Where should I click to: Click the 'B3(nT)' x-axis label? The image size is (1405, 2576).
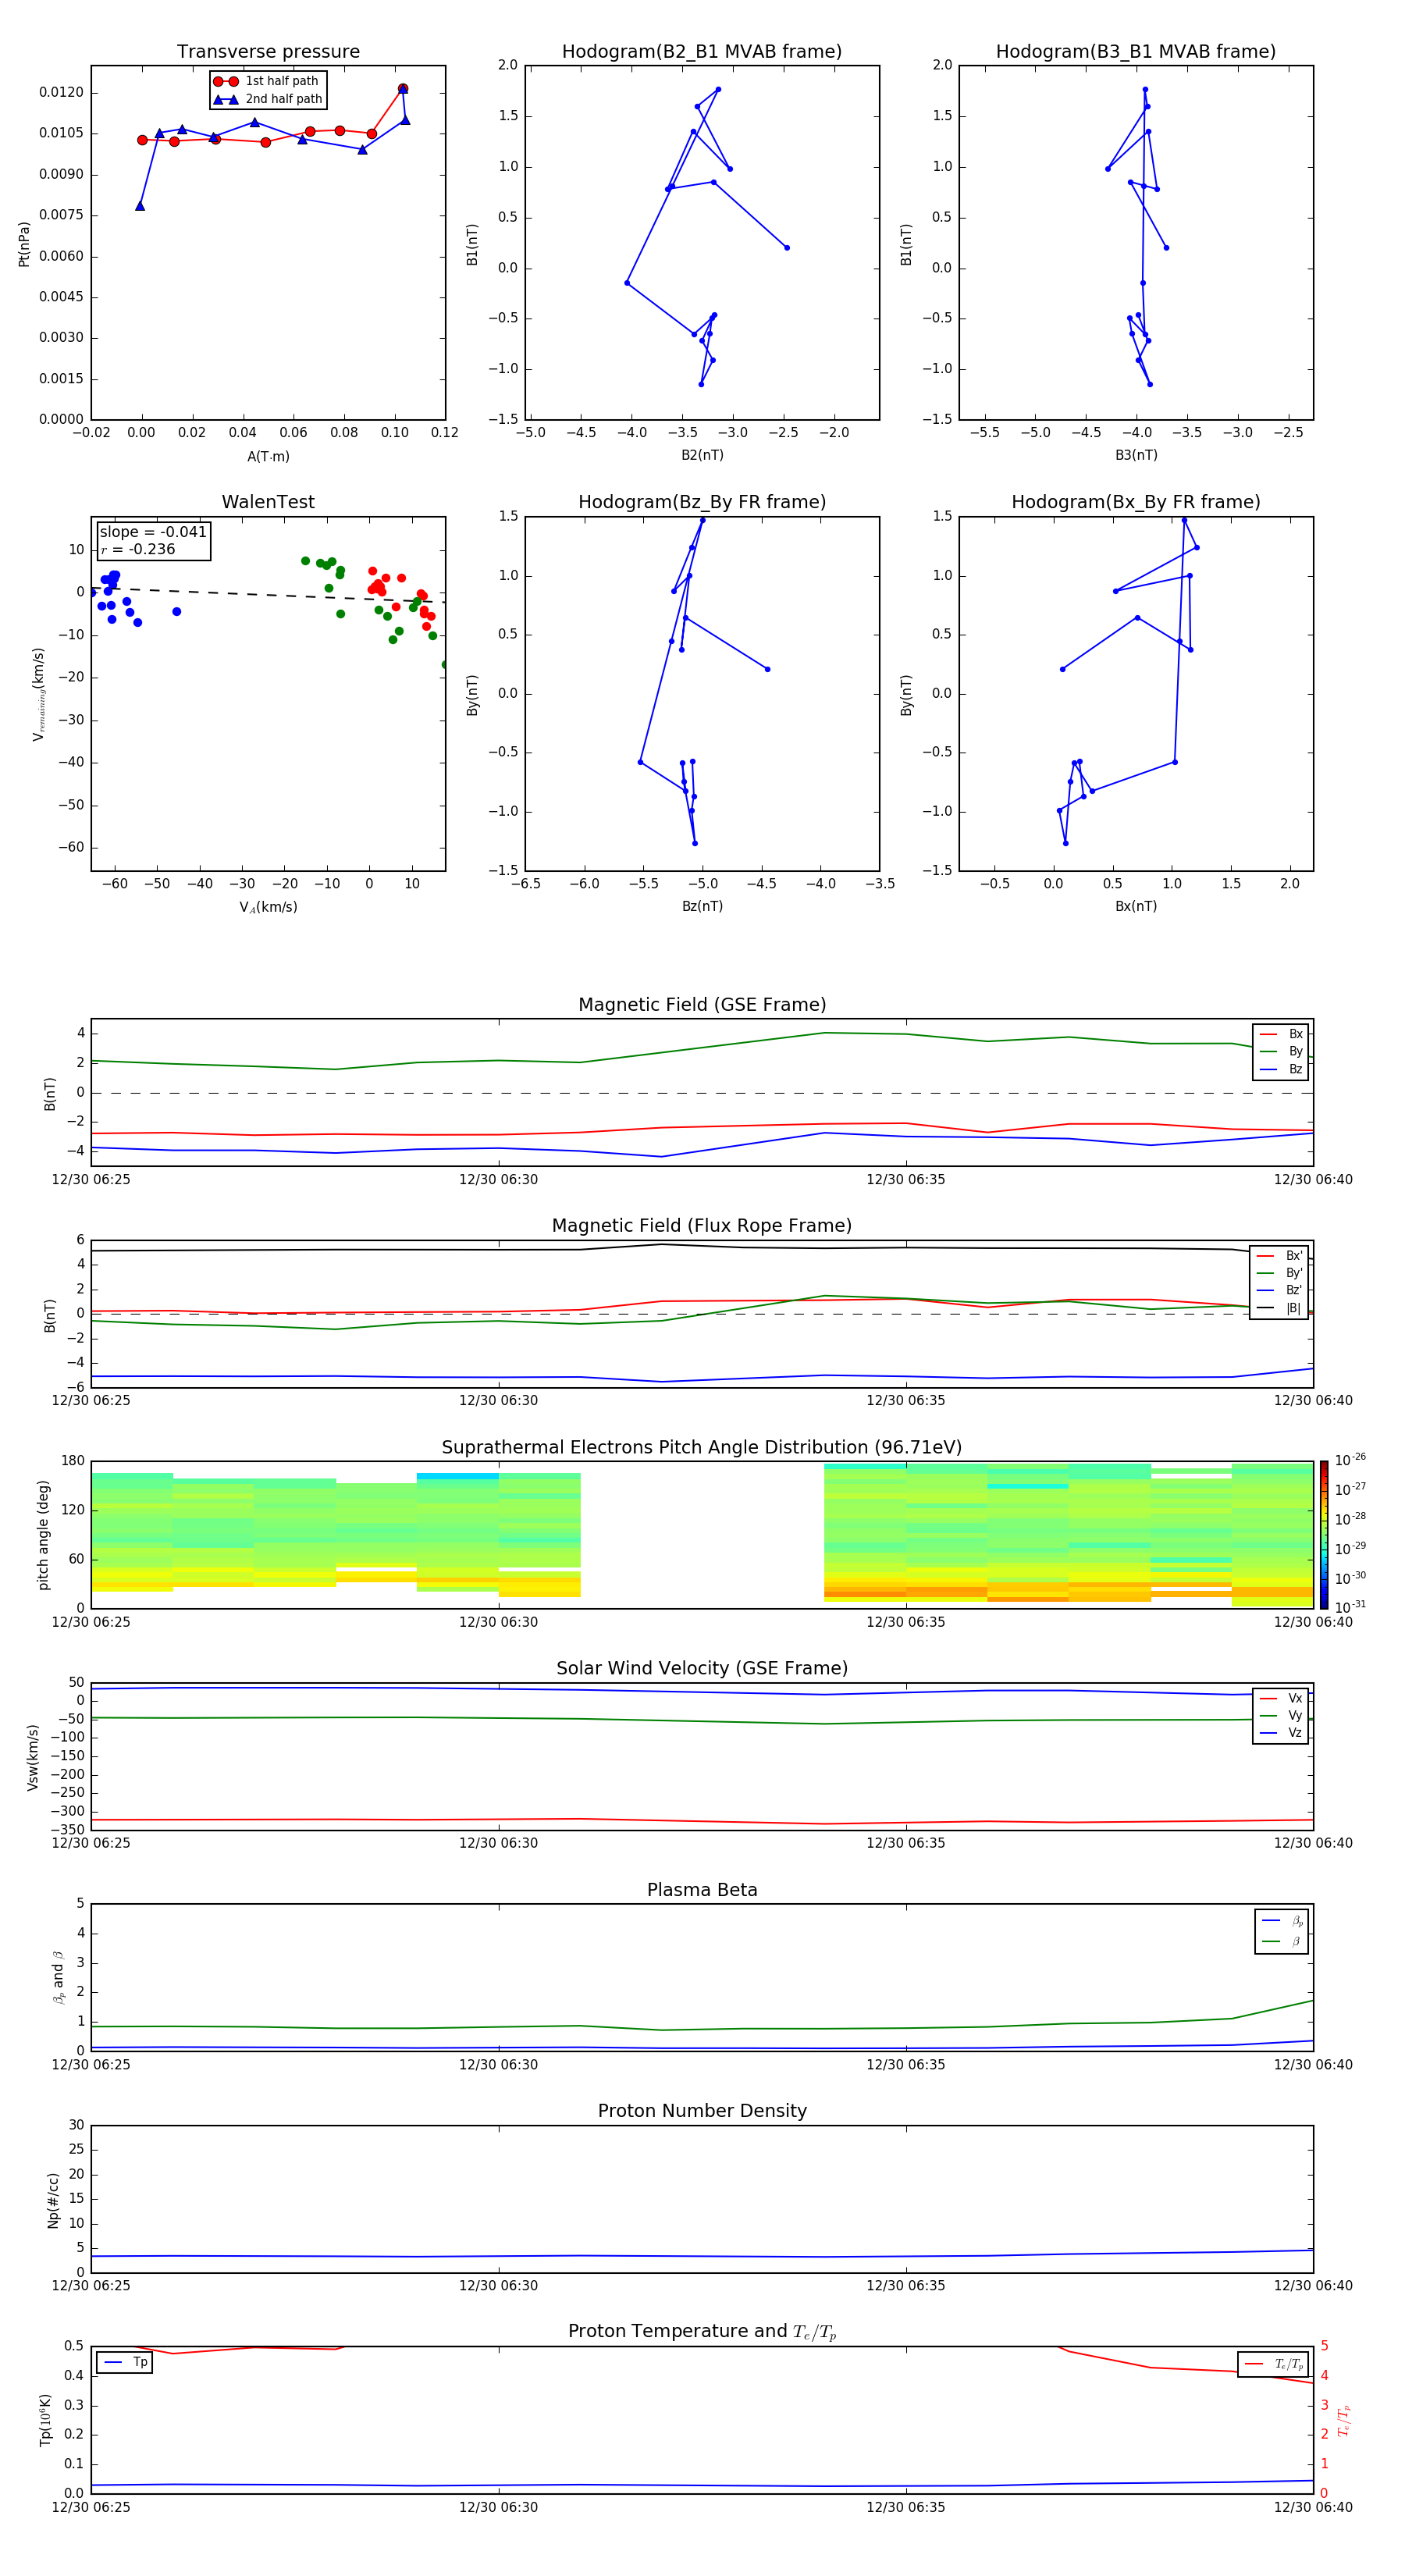pyautogui.click(x=1136, y=455)
